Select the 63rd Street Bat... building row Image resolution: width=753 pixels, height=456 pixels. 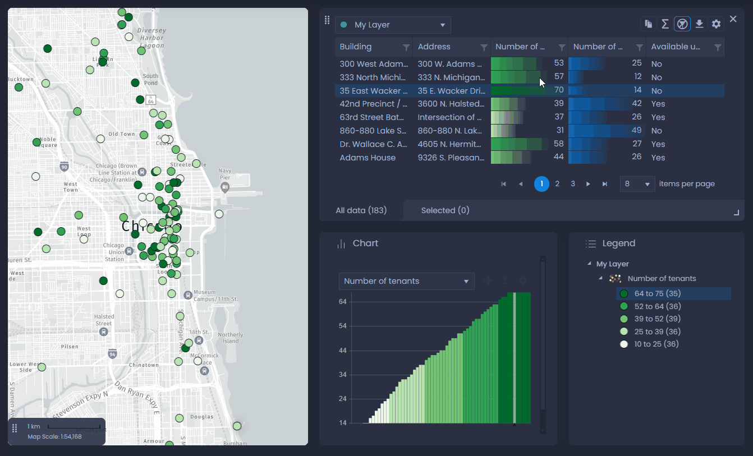[x=529, y=117]
